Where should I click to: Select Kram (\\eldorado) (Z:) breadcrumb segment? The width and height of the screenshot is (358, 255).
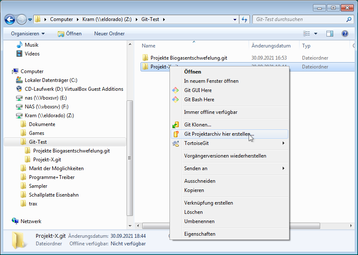click(107, 19)
